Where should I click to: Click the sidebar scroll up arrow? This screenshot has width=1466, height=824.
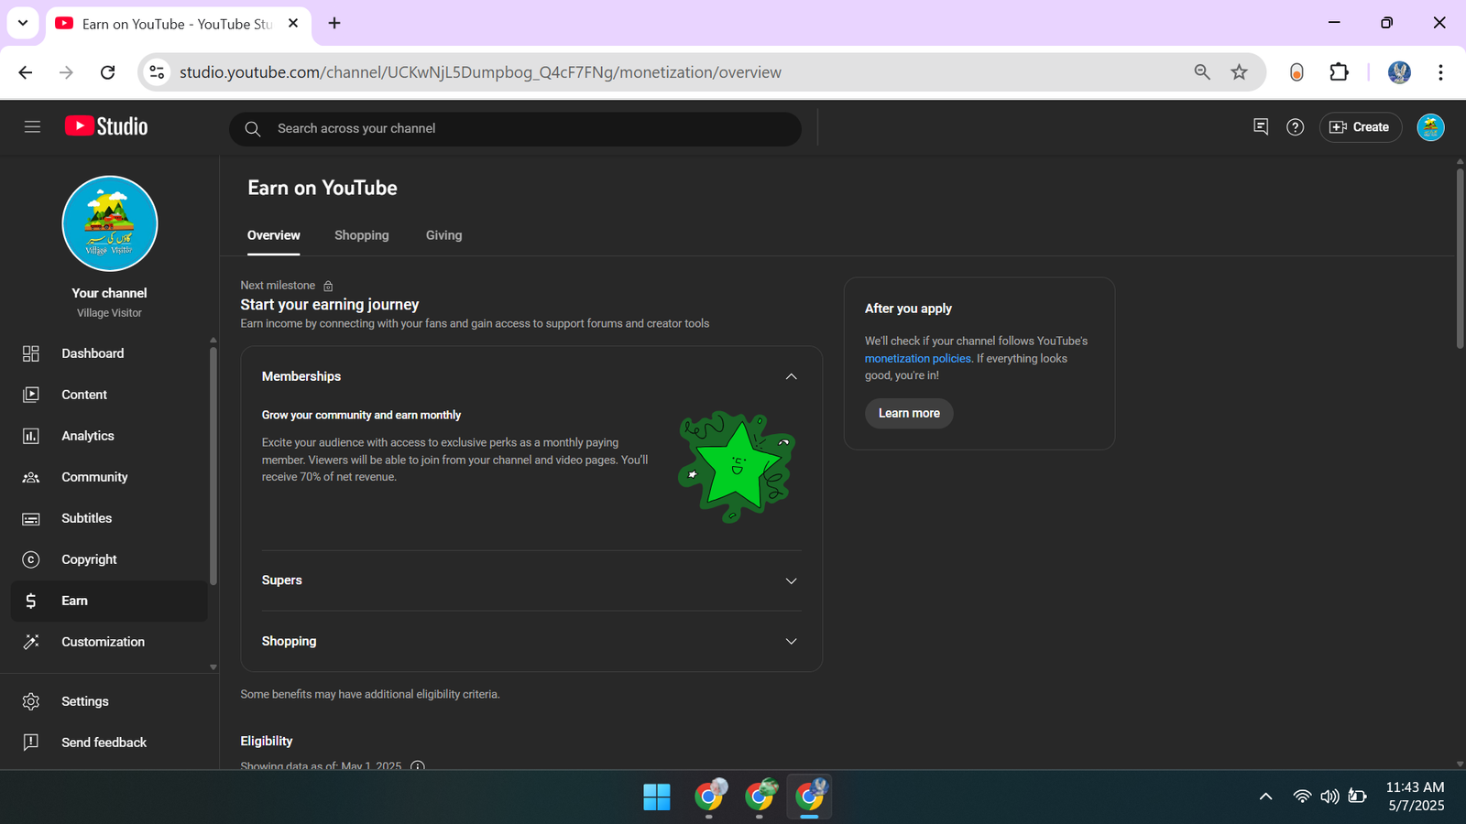point(213,340)
